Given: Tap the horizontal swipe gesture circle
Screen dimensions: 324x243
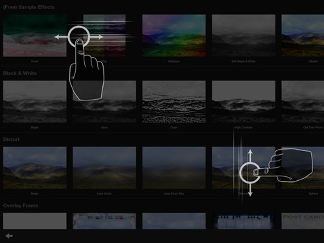Looking at the screenshot, I should click(x=79, y=37).
